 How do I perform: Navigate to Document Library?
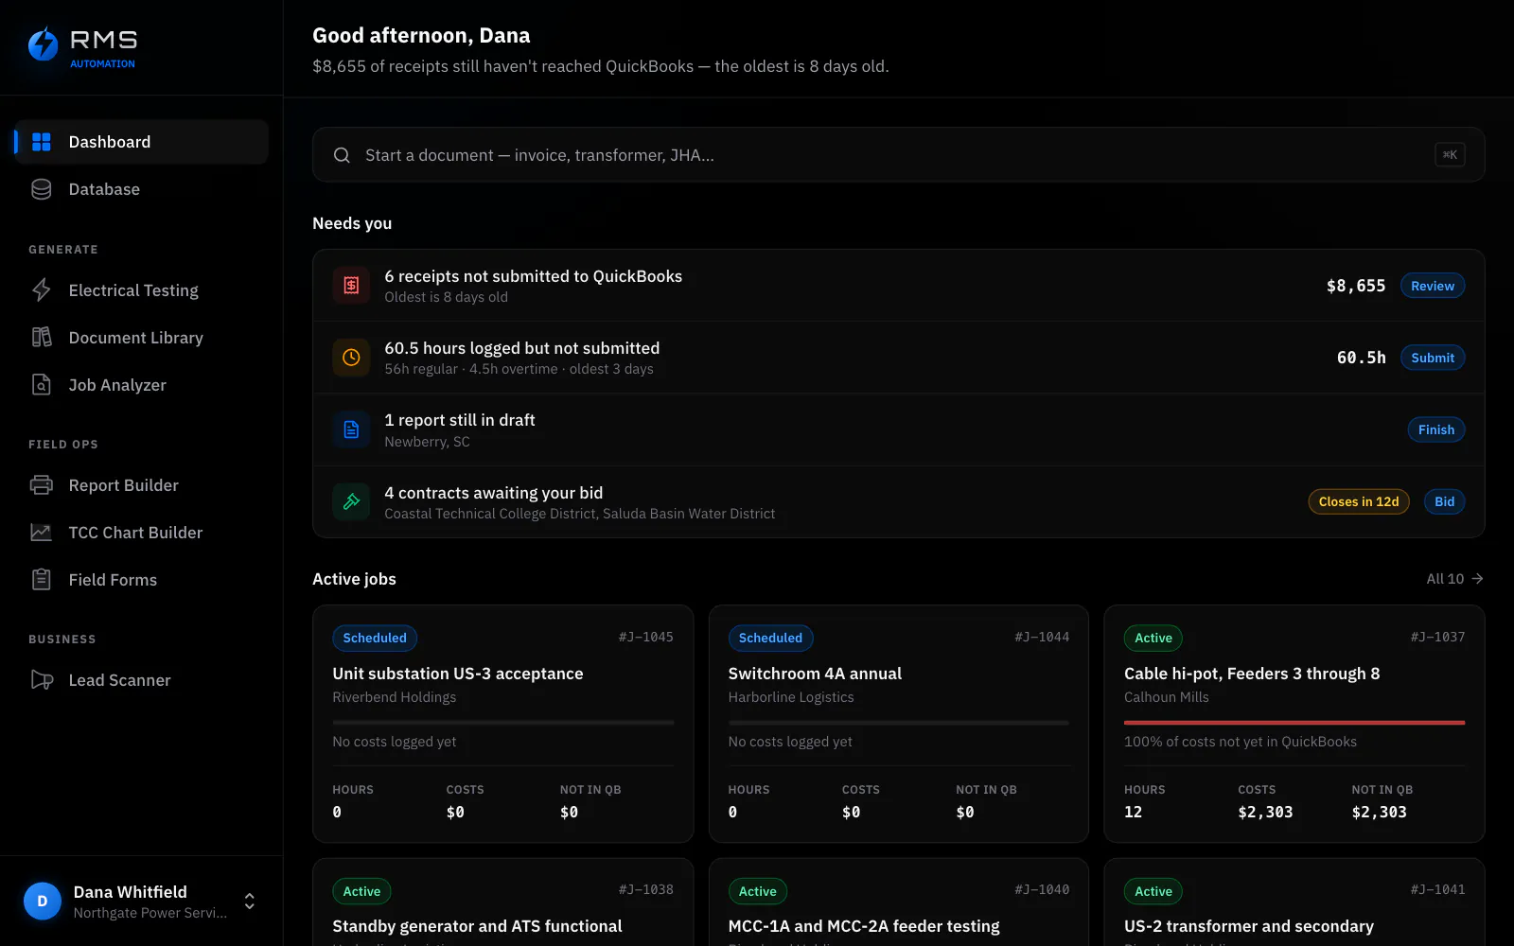[141, 338]
